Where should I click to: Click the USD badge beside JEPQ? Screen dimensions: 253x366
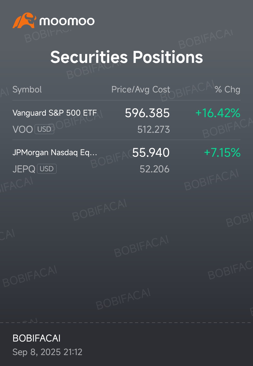point(47,169)
